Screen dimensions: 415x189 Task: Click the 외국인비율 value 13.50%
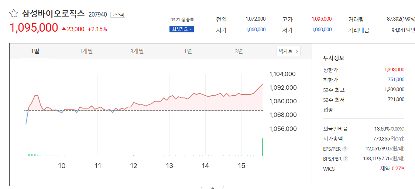coord(382,129)
